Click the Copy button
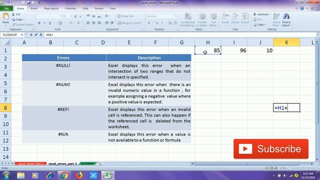This screenshot has width=320, height=180. point(18,19)
